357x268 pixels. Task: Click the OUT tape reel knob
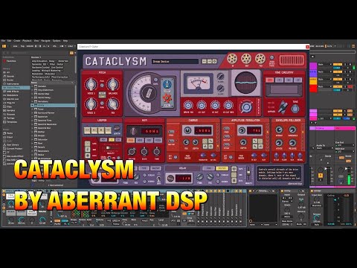246,59
